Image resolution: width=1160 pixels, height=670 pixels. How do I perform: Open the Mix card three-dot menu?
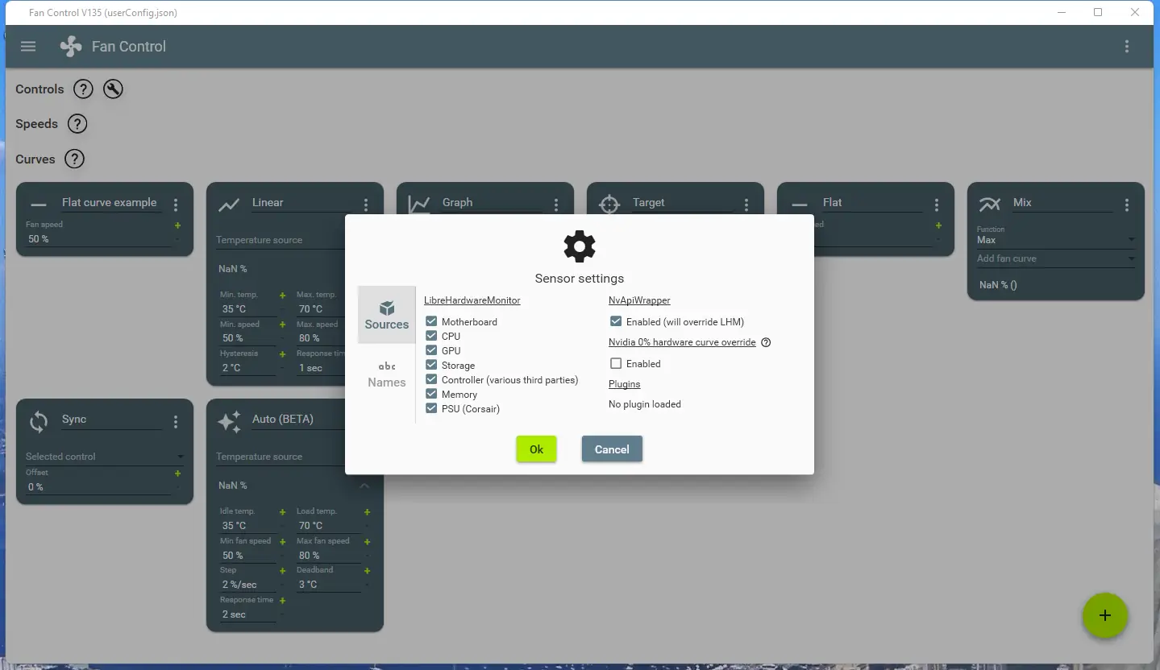click(x=1127, y=205)
